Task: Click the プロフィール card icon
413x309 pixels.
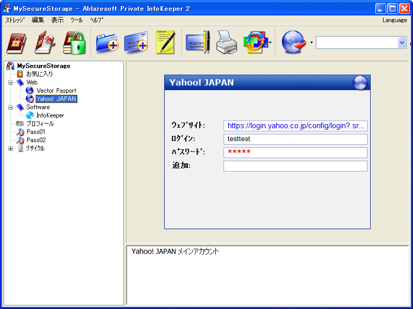Action: point(20,123)
